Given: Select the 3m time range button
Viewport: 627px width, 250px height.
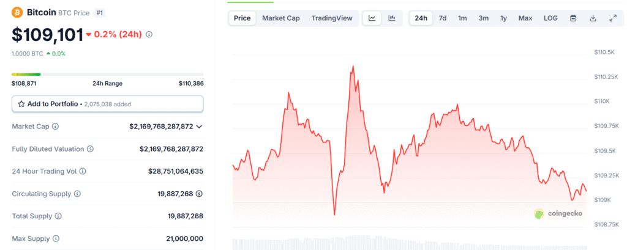Looking at the screenshot, I should (x=483, y=18).
